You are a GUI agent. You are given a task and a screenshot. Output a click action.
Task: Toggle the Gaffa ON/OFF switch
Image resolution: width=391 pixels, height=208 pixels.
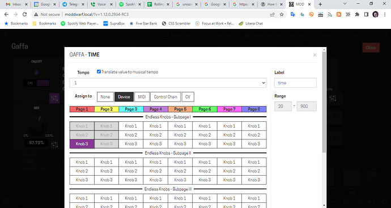coord(36,83)
